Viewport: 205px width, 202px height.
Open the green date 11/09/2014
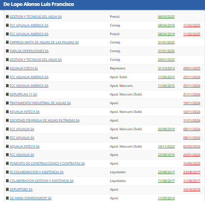[166, 198]
